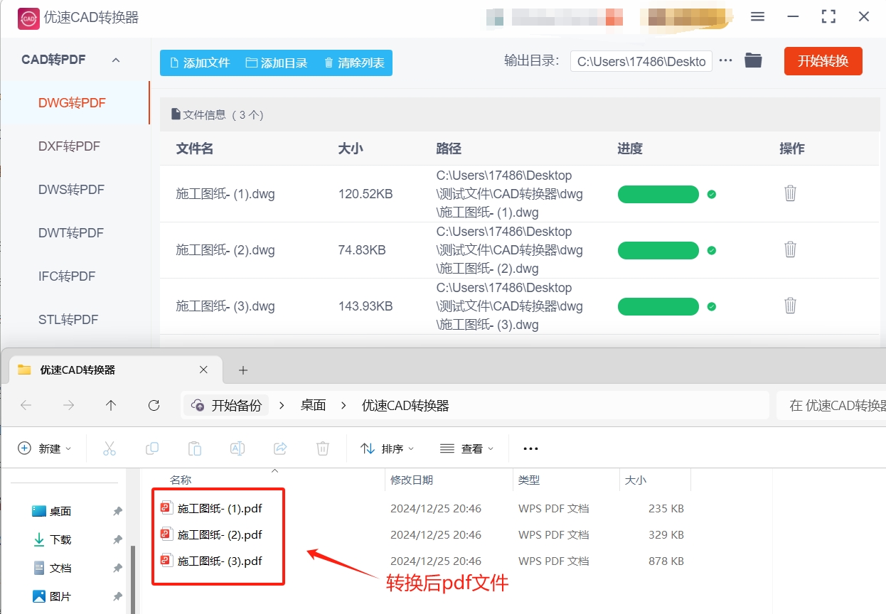Click the Paste icon in the explorer toolbar

click(195, 448)
